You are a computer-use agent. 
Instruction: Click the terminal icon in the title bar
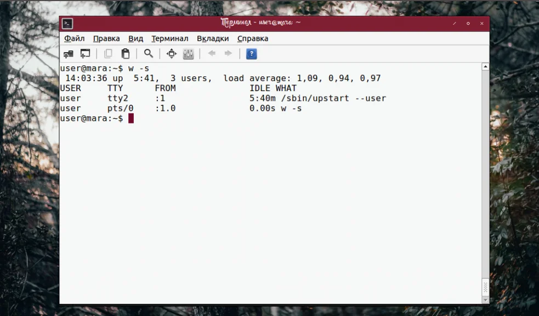click(67, 24)
